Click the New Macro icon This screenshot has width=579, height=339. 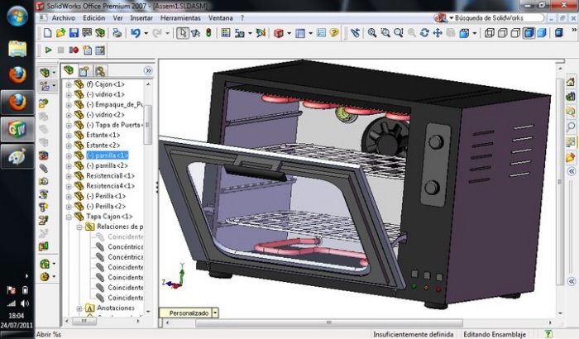[87, 50]
